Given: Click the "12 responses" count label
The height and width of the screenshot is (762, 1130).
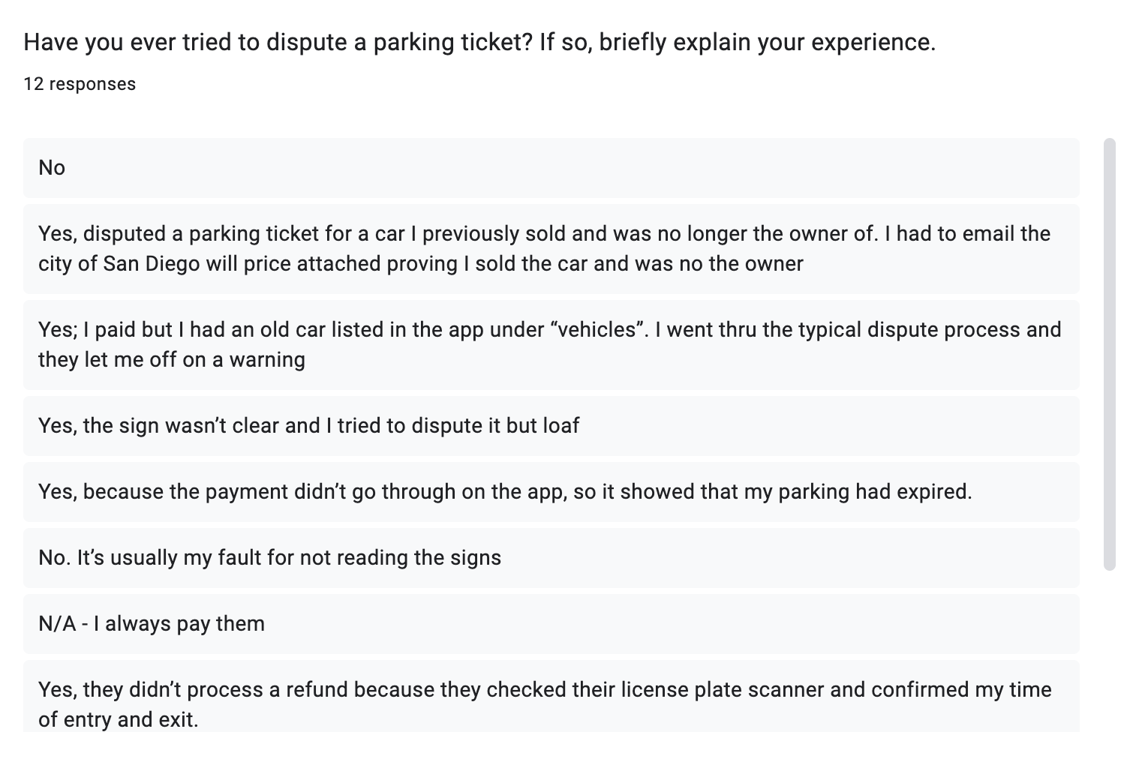Looking at the screenshot, I should click(80, 84).
